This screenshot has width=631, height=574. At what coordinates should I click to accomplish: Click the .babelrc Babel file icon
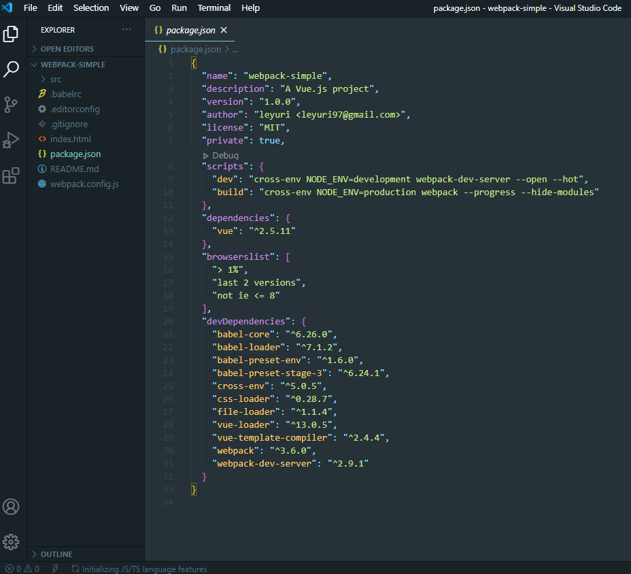[x=42, y=94]
